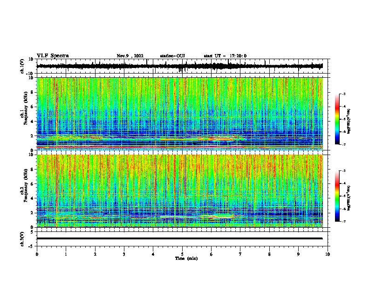Click the 'station=OUI' label

[x=172, y=56]
